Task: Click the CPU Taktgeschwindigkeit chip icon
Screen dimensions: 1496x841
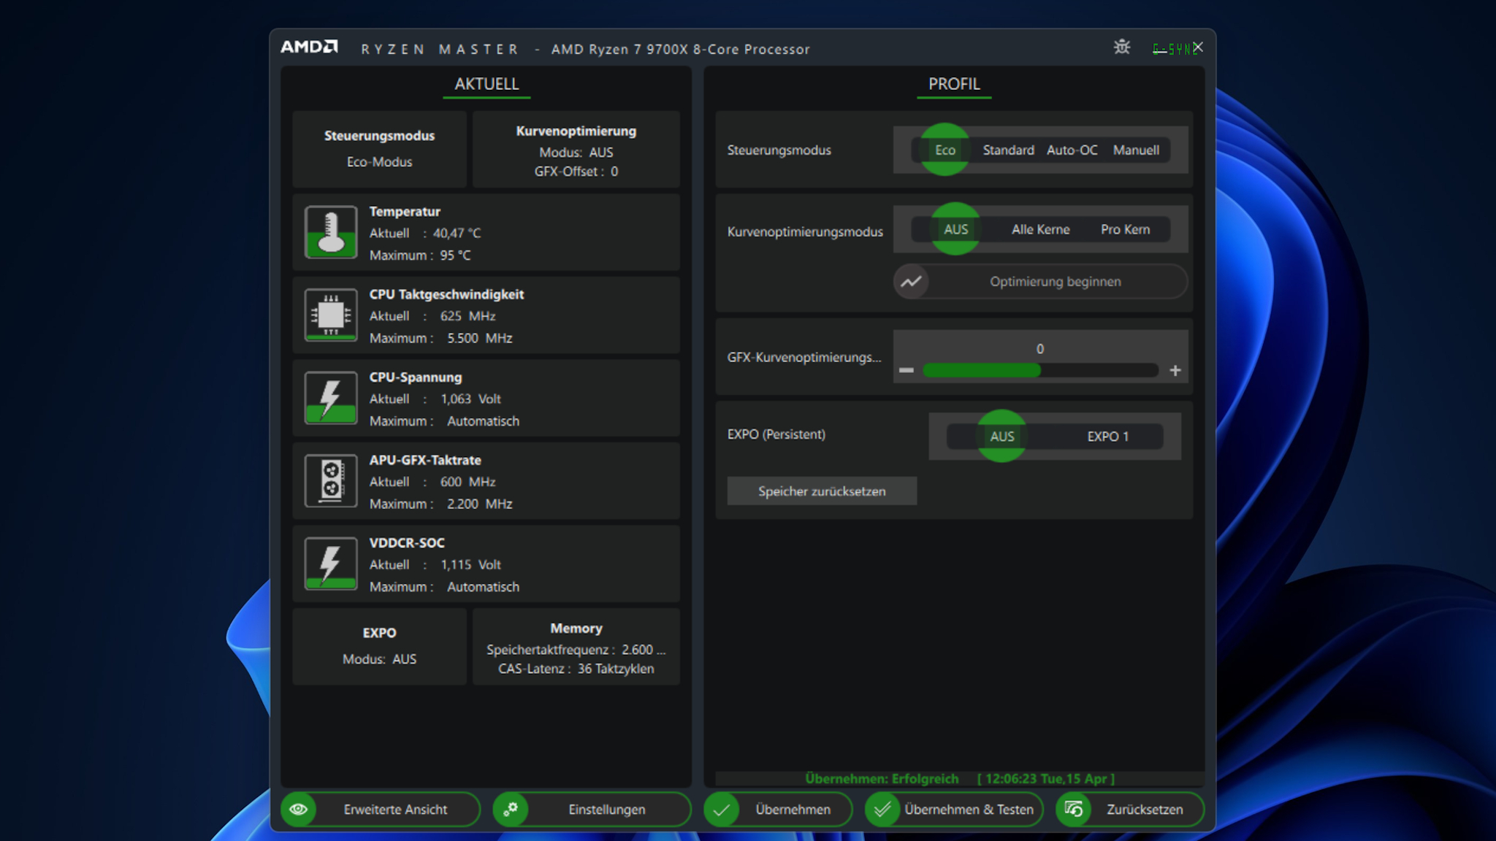Action: pos(331,315)
